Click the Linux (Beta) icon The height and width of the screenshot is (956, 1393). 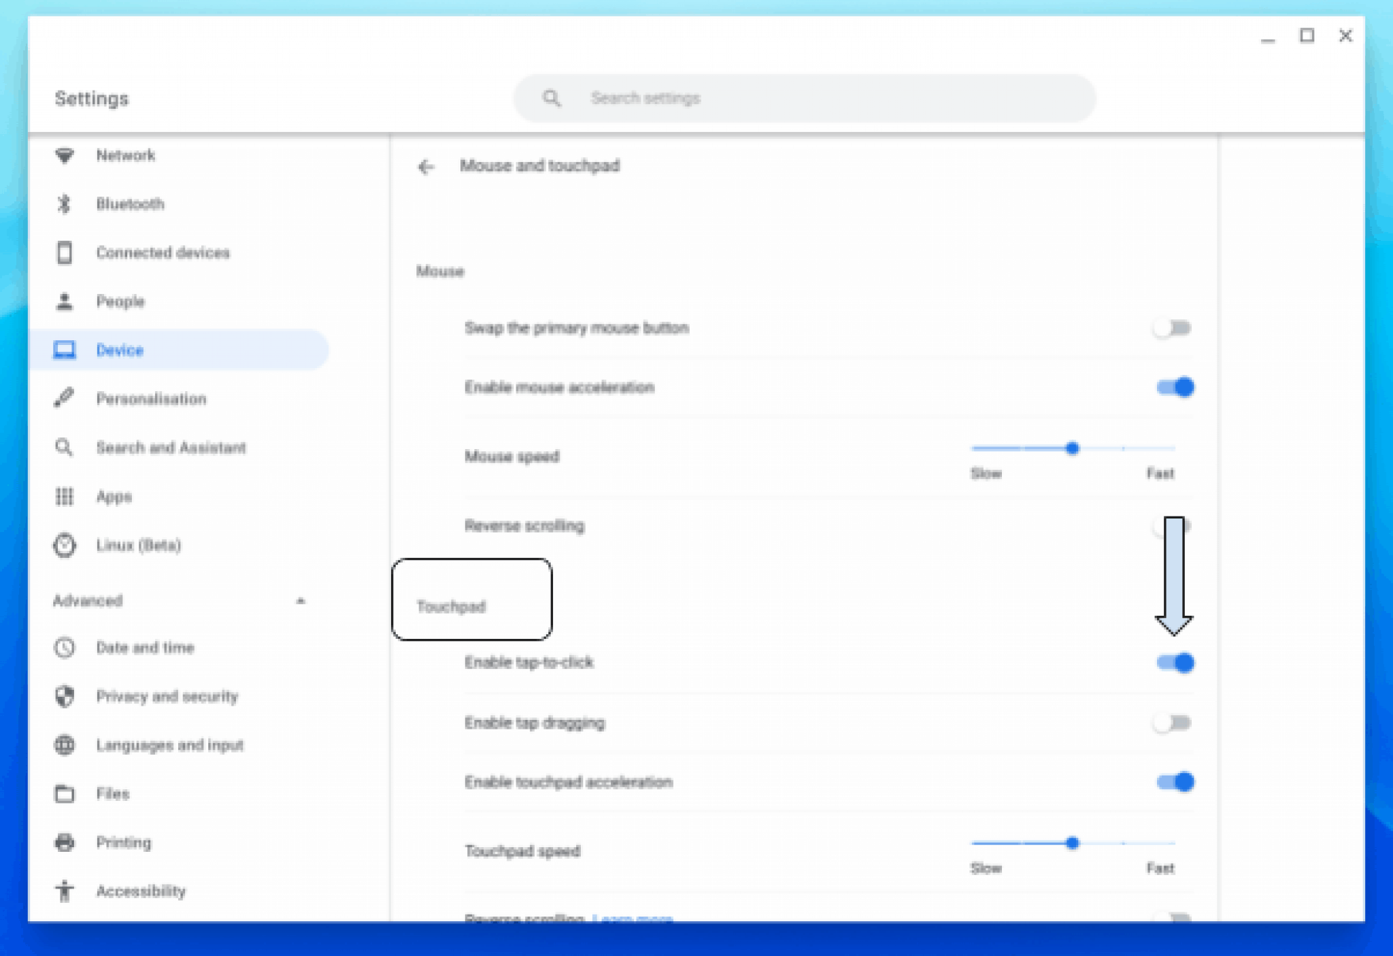click(65, 545)
